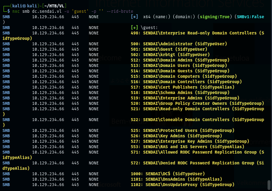Image resolution: width=272 pixels, height=191 pixels.
Task: Click '1000: SENDAI\DC$ (SidTypeUser)' entry
Action: [x=168, y=174]
